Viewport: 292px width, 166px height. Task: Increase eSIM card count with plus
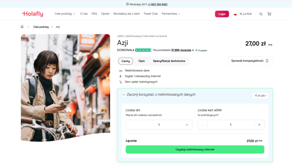[259, 125]
